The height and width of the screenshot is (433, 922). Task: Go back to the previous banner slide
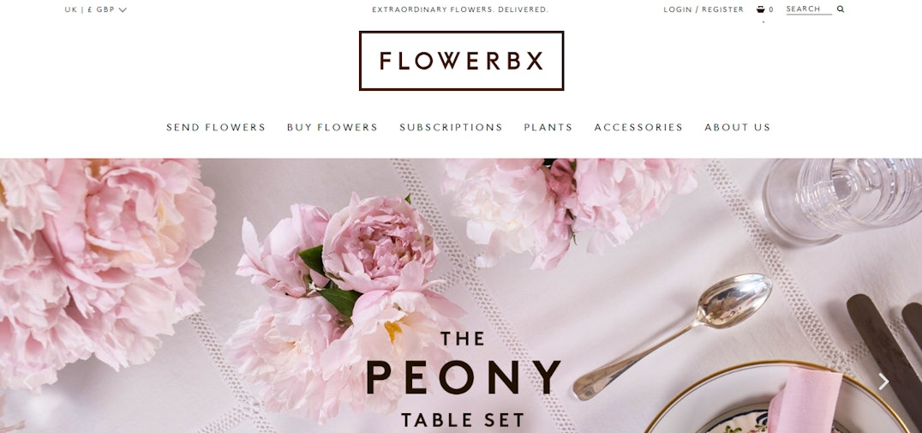pyautogui.click(x=26, y=382)
